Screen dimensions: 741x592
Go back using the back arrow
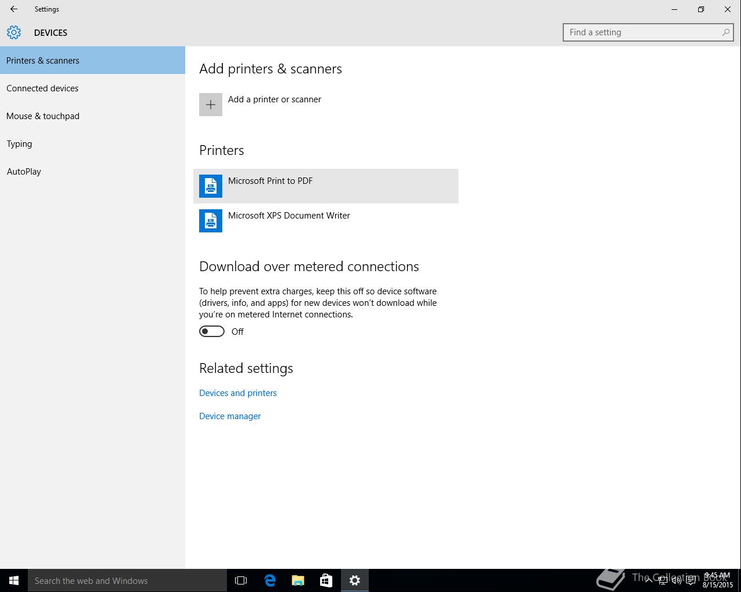14,9
